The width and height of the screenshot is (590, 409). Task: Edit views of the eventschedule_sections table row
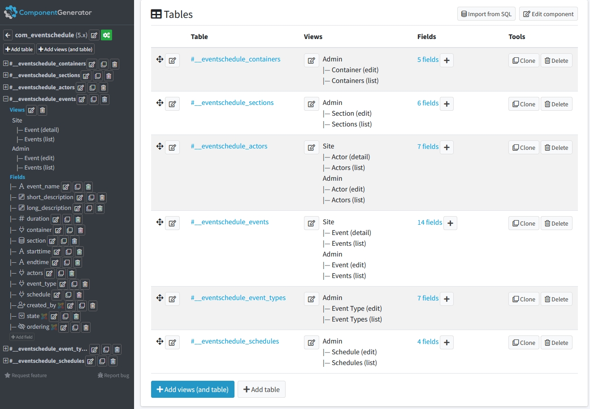tap(311, 104)
